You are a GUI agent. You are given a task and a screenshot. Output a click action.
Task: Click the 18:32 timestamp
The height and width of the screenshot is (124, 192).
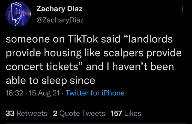click(14, 93)
